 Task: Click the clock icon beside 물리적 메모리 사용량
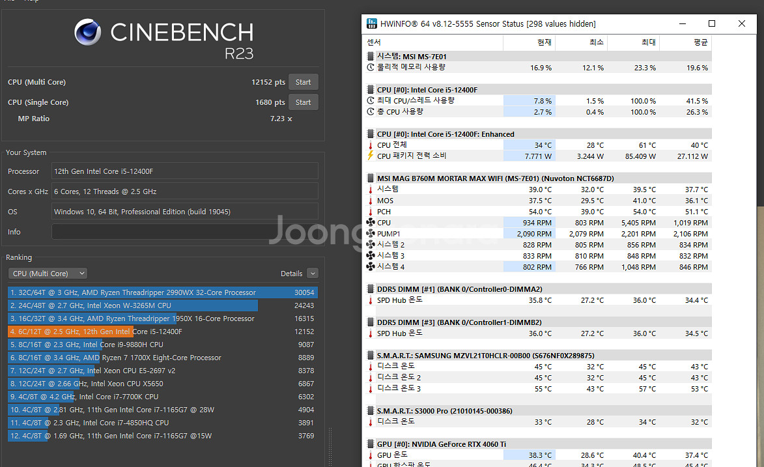point(371,67)
